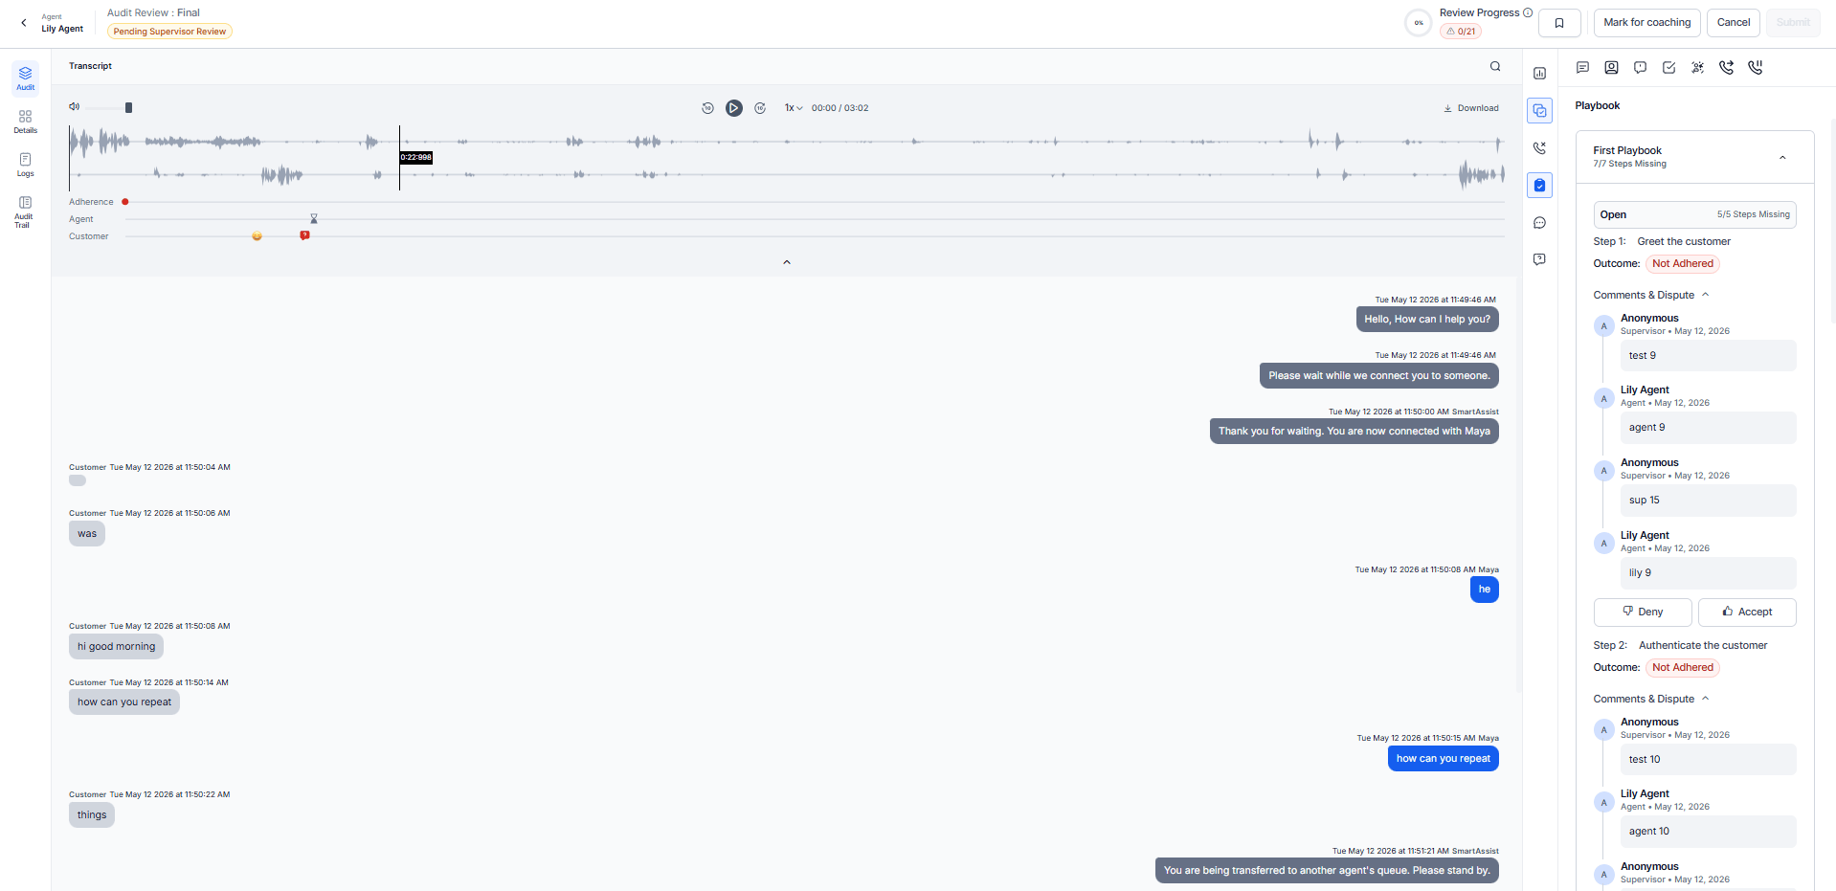Skip audio forward 10 seconds
Screen dimensions: 1836x891
tap(760, 108)
